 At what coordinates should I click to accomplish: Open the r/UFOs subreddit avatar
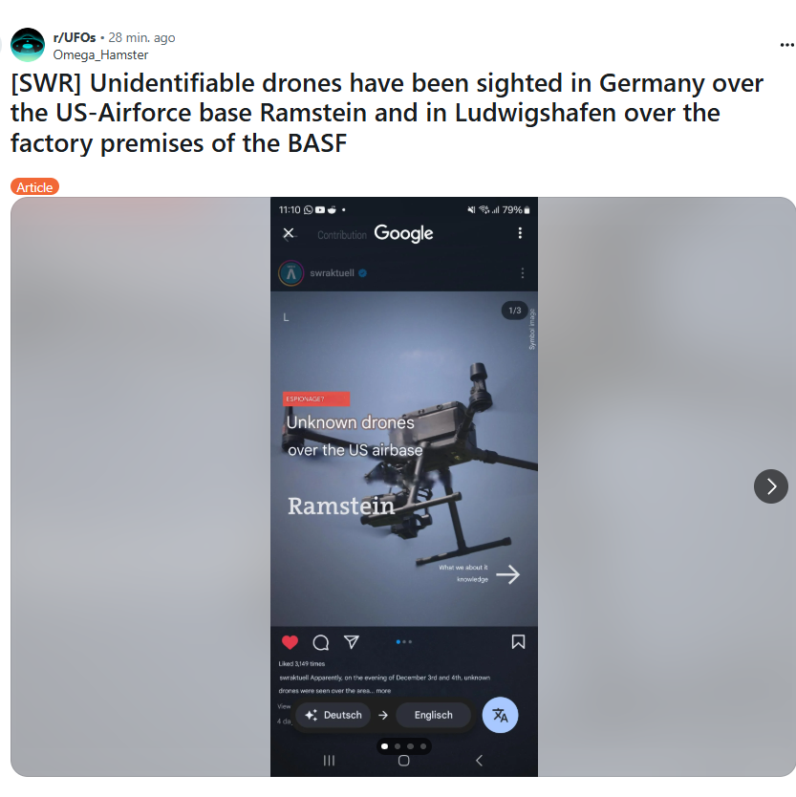click(28, 45)
